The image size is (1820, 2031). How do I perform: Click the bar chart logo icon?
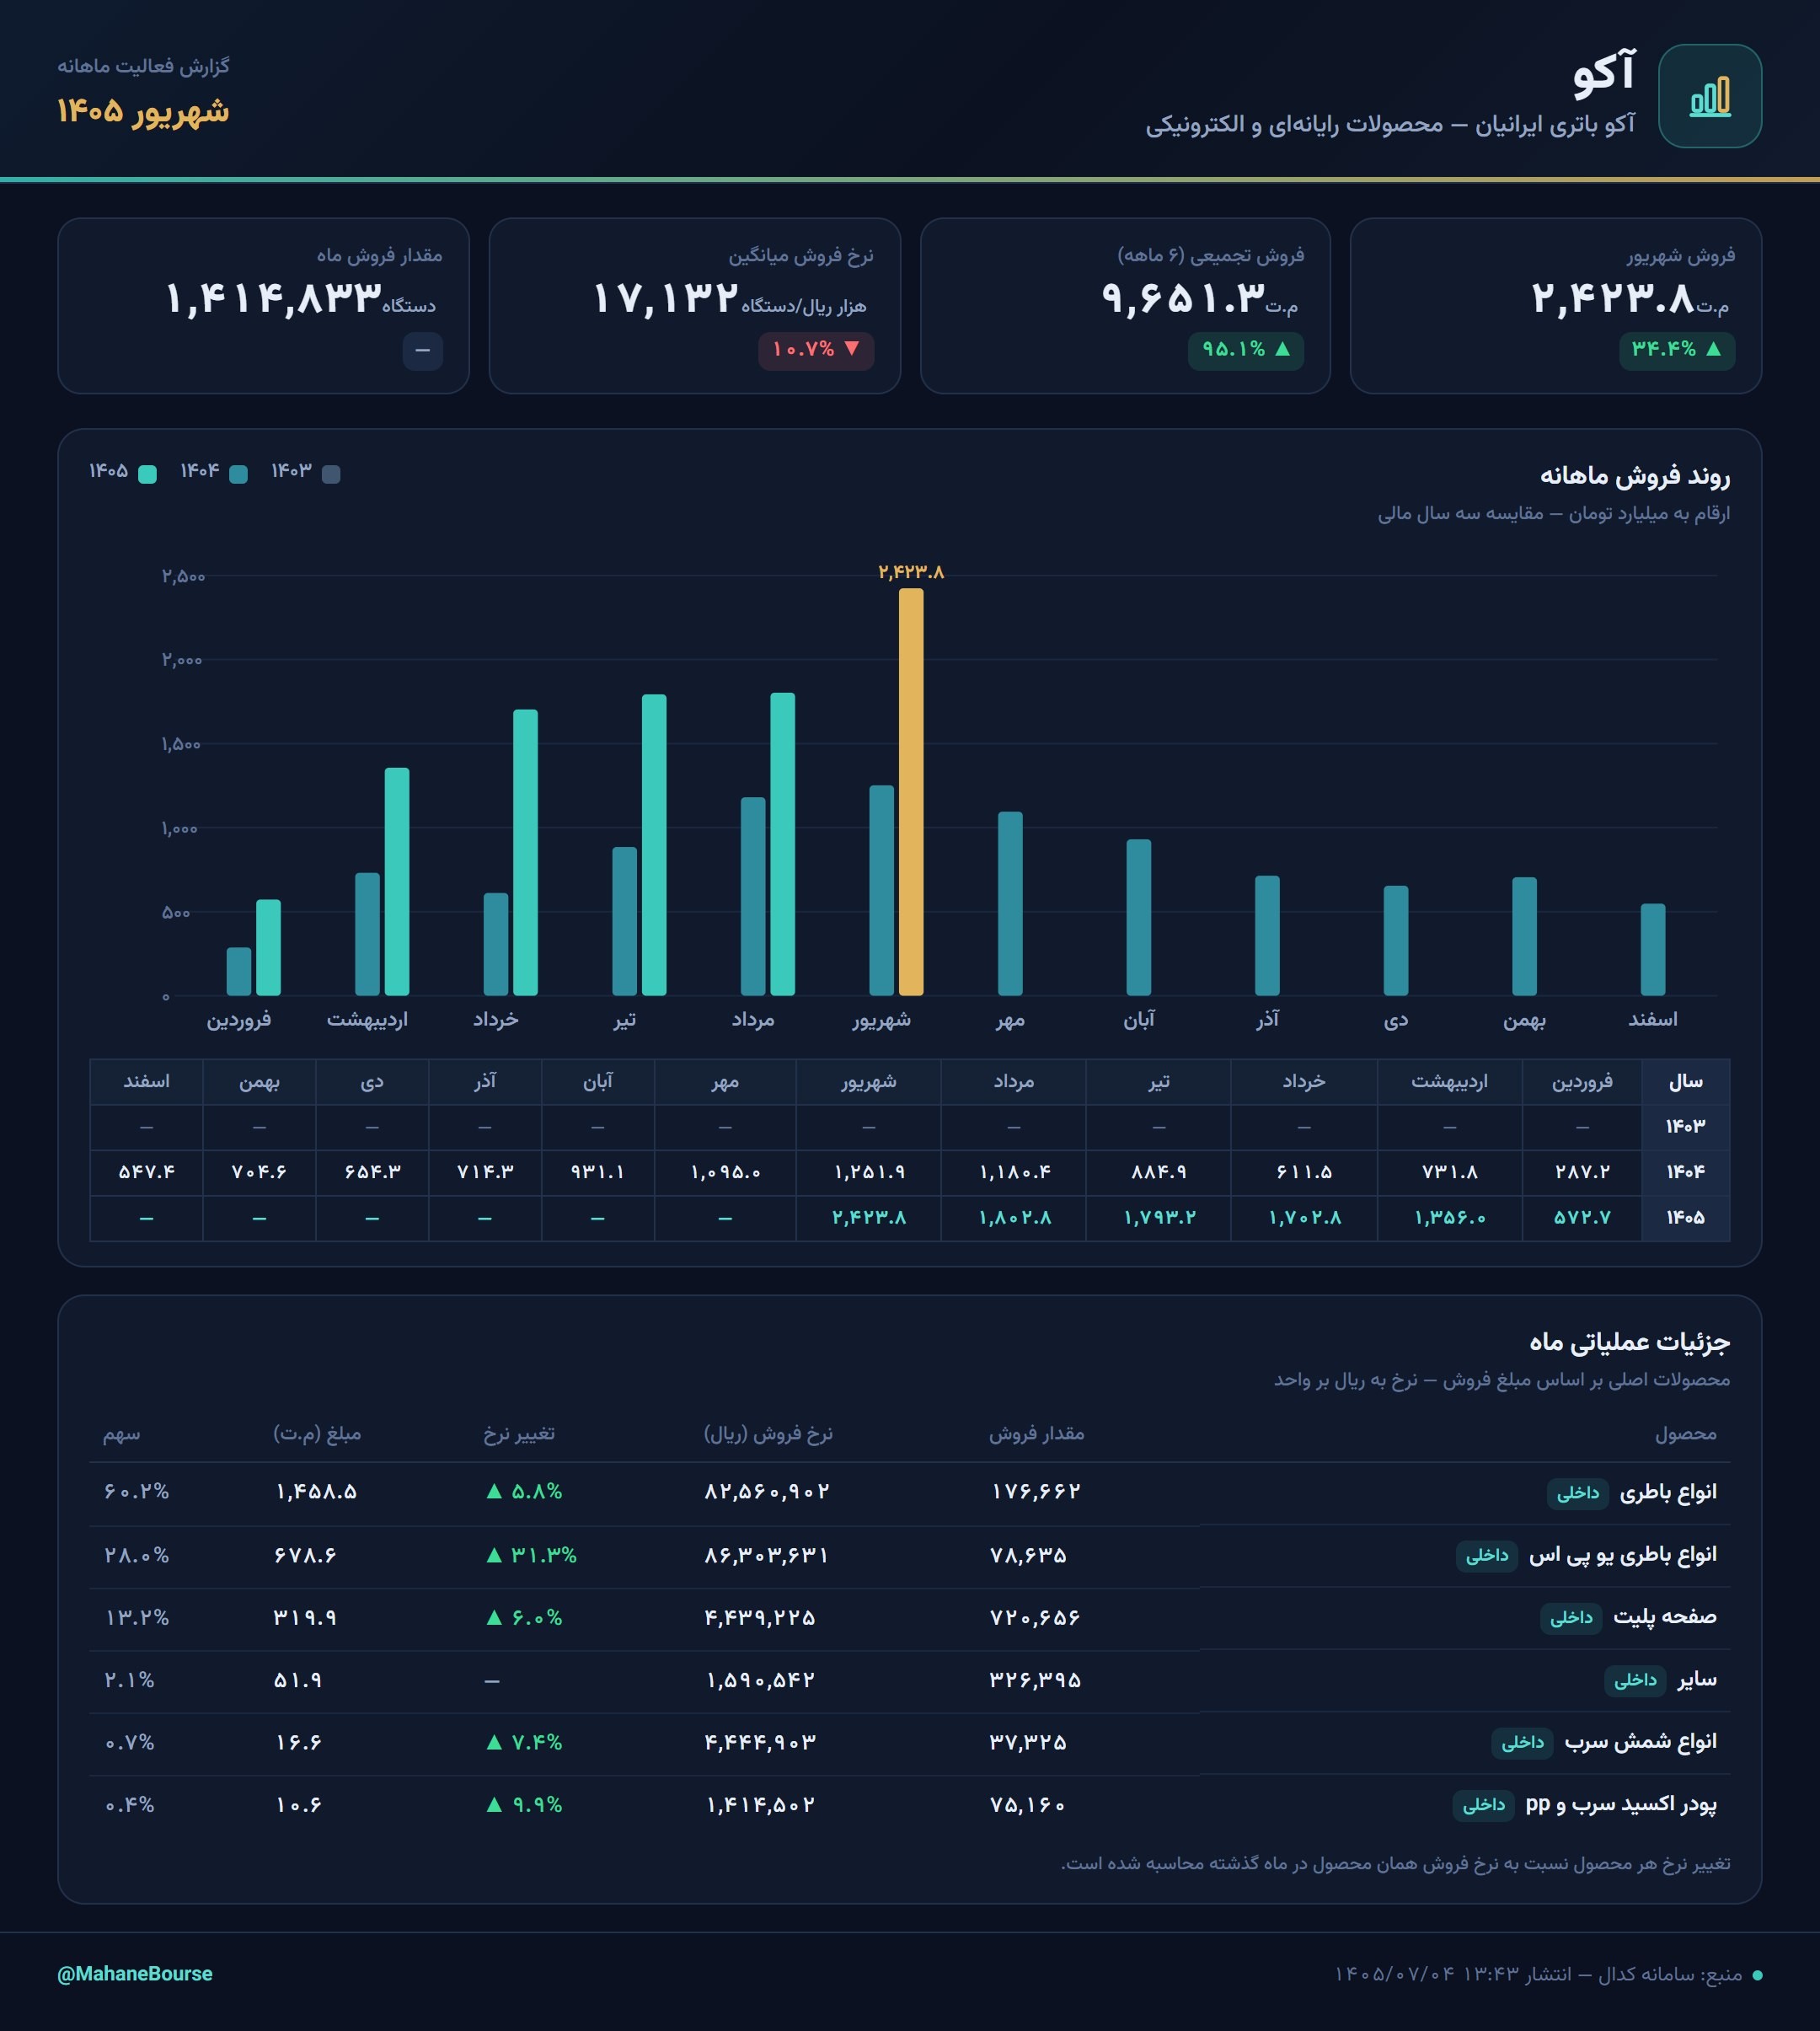[x=1709, y=96]
